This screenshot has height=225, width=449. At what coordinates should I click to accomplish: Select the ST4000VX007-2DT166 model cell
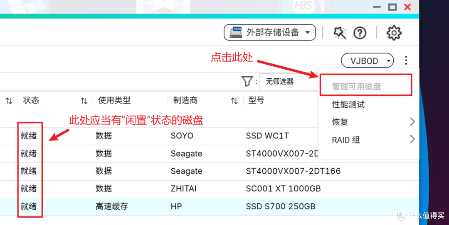(x=293, y=171)
